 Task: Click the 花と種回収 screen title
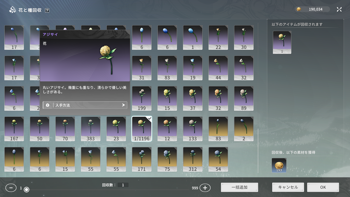click(x=30, y=10)
